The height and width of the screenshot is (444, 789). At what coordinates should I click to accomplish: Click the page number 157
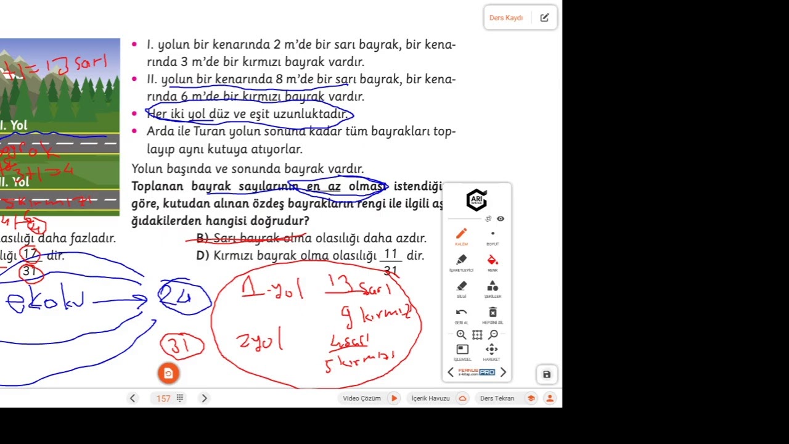163,398
